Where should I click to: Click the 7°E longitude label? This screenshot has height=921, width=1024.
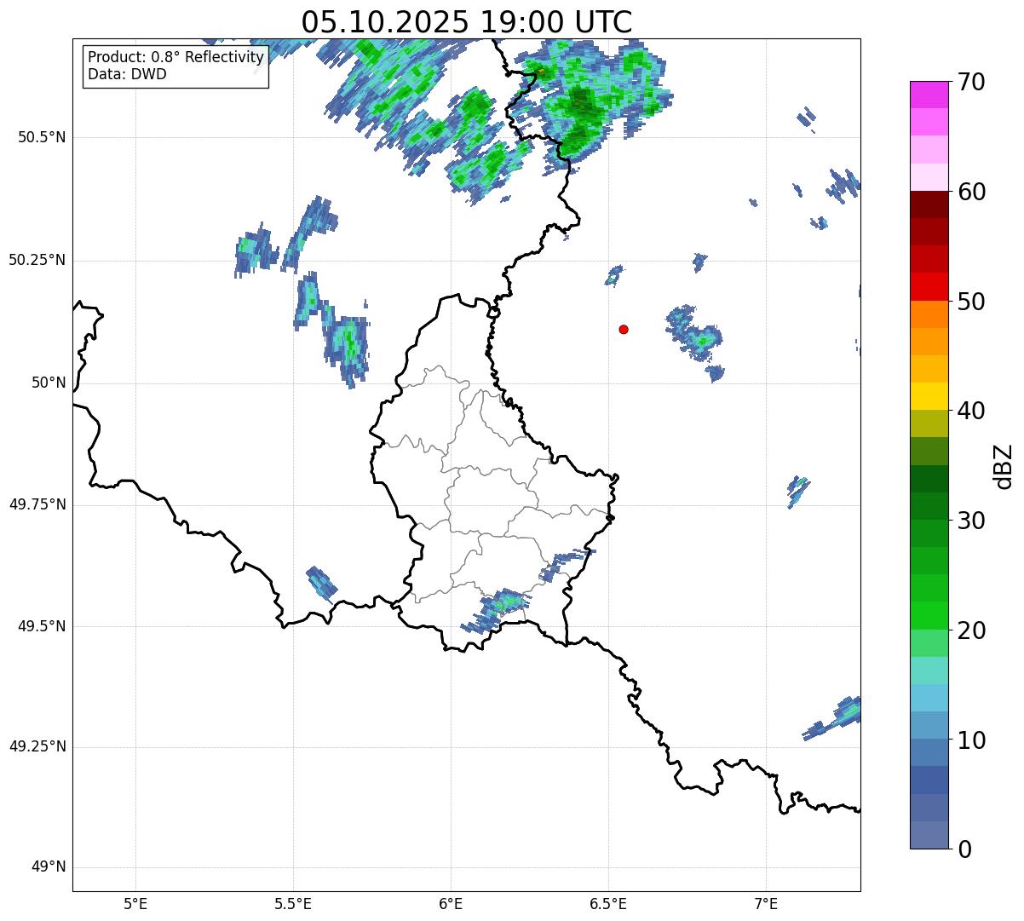pyautogui.click(x=766, y=904)
